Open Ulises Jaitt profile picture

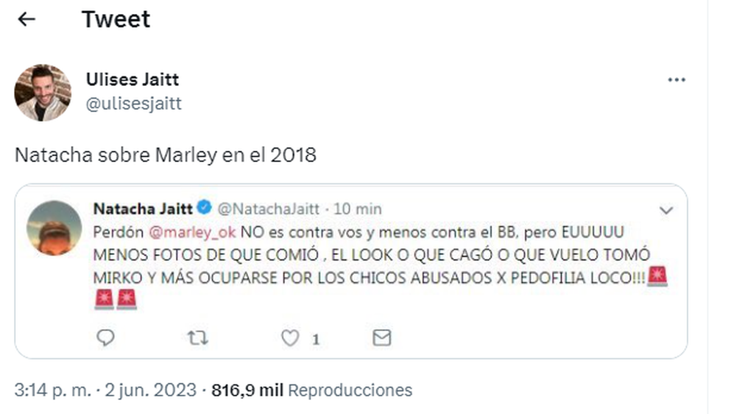43,93
